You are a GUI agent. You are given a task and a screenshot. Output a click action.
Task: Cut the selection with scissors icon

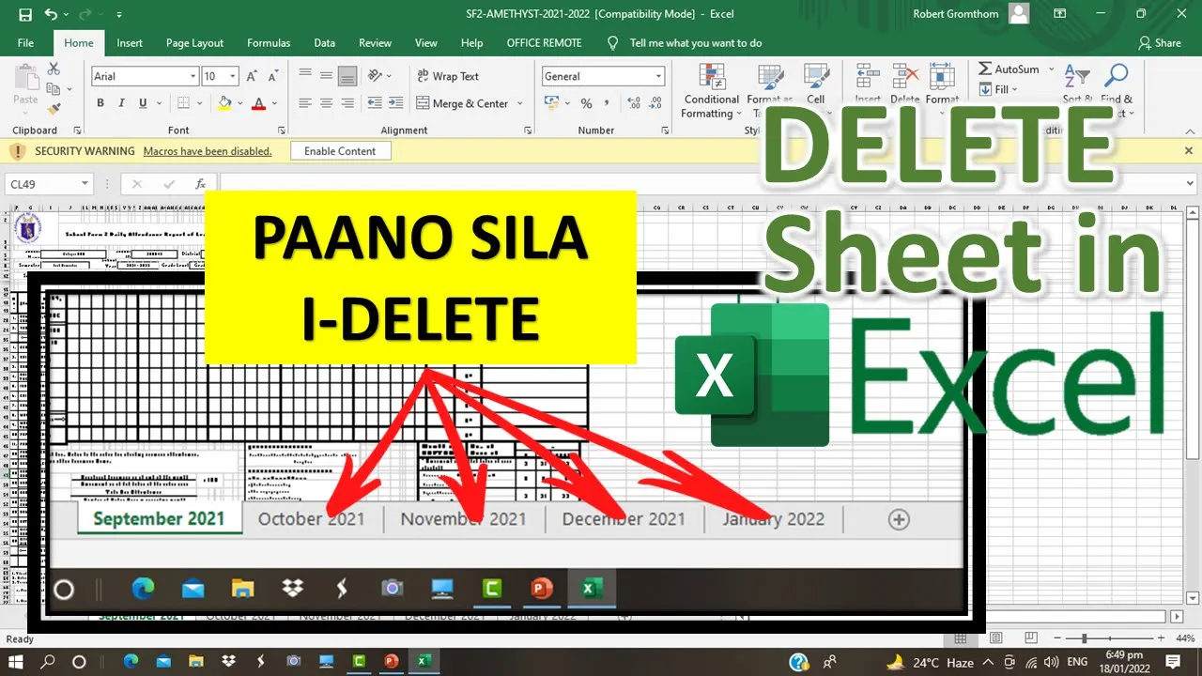pyautogui.click(x=54, y=69)
